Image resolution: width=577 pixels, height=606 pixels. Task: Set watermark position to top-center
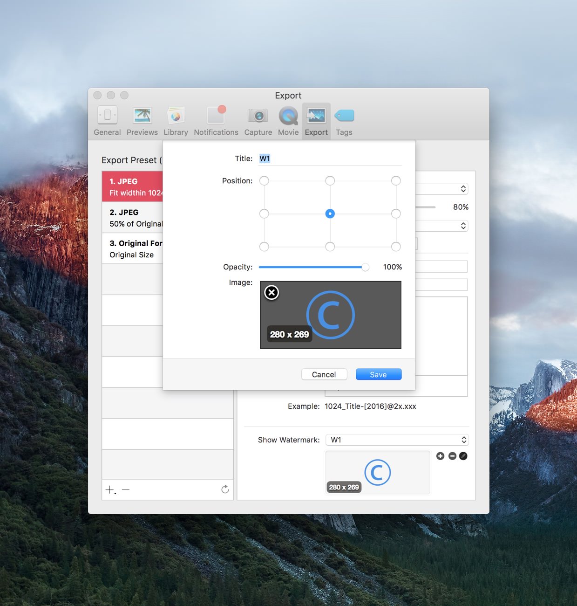point(330,180)
